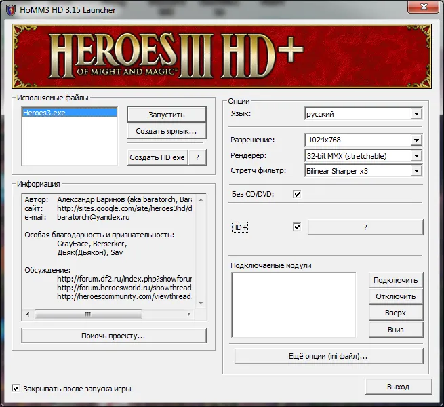Click the Подключить module button
Viewport: 444px width, 407px height.
coord(396,279)
